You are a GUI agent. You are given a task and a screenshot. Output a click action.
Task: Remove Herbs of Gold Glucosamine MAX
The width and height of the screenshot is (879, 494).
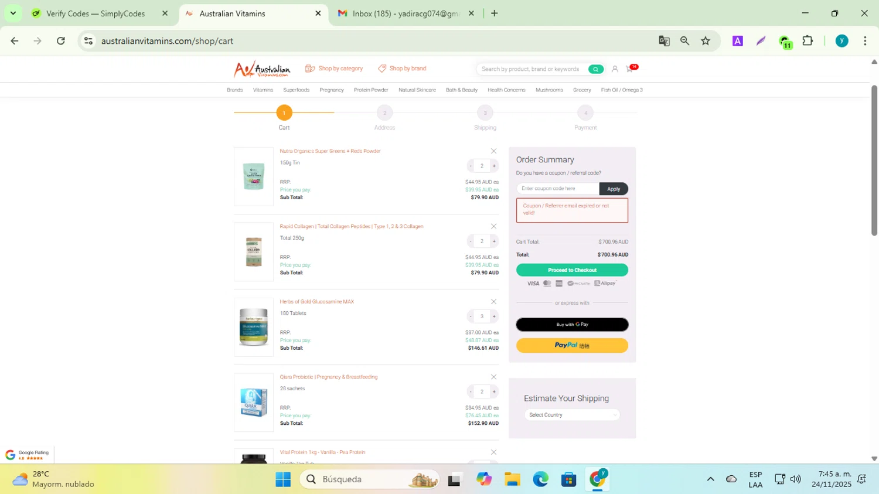[493, 302]
